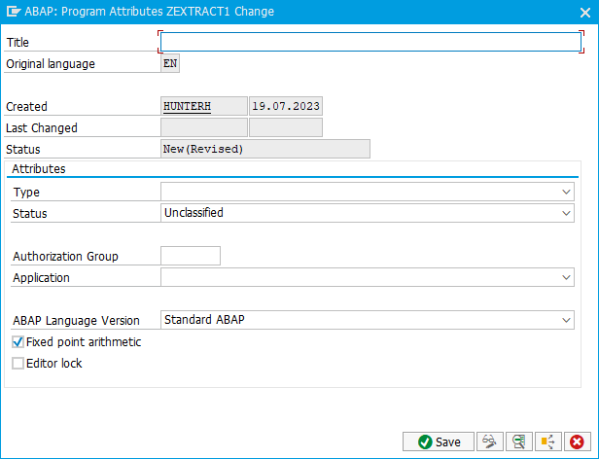Click the Original language EN field
The image size is (599, 459).
coord(170,63)
